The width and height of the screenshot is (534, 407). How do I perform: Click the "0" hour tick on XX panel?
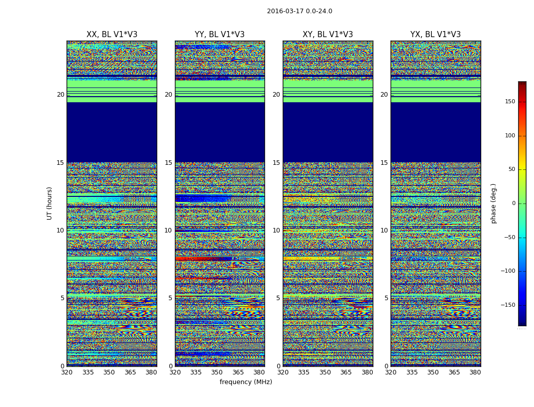[63, 366]
